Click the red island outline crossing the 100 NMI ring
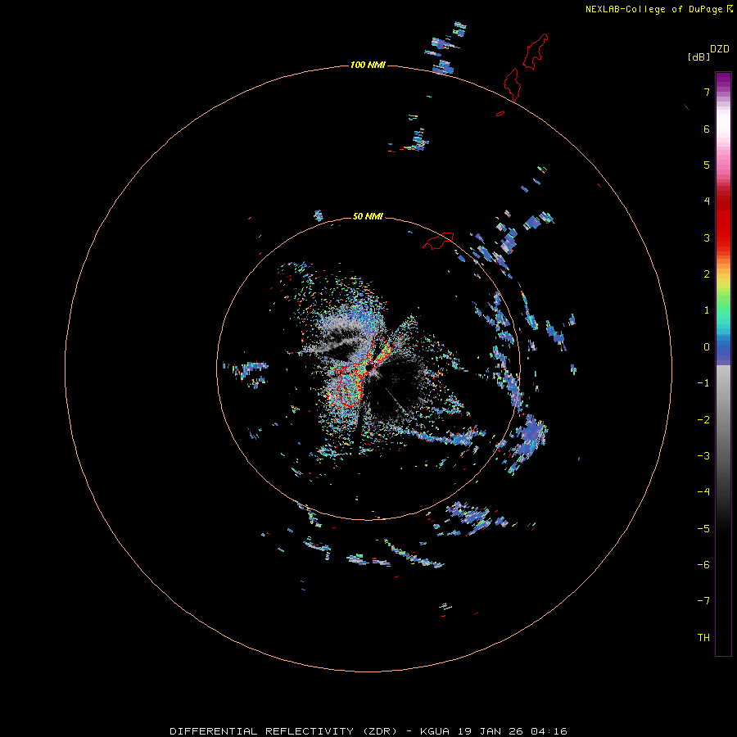The height and width of the screenshot is (737, 737). coord(513,84)
